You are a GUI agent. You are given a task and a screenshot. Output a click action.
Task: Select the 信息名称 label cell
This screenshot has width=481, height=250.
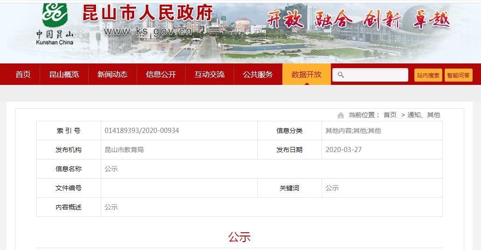(x=69, y=169)
